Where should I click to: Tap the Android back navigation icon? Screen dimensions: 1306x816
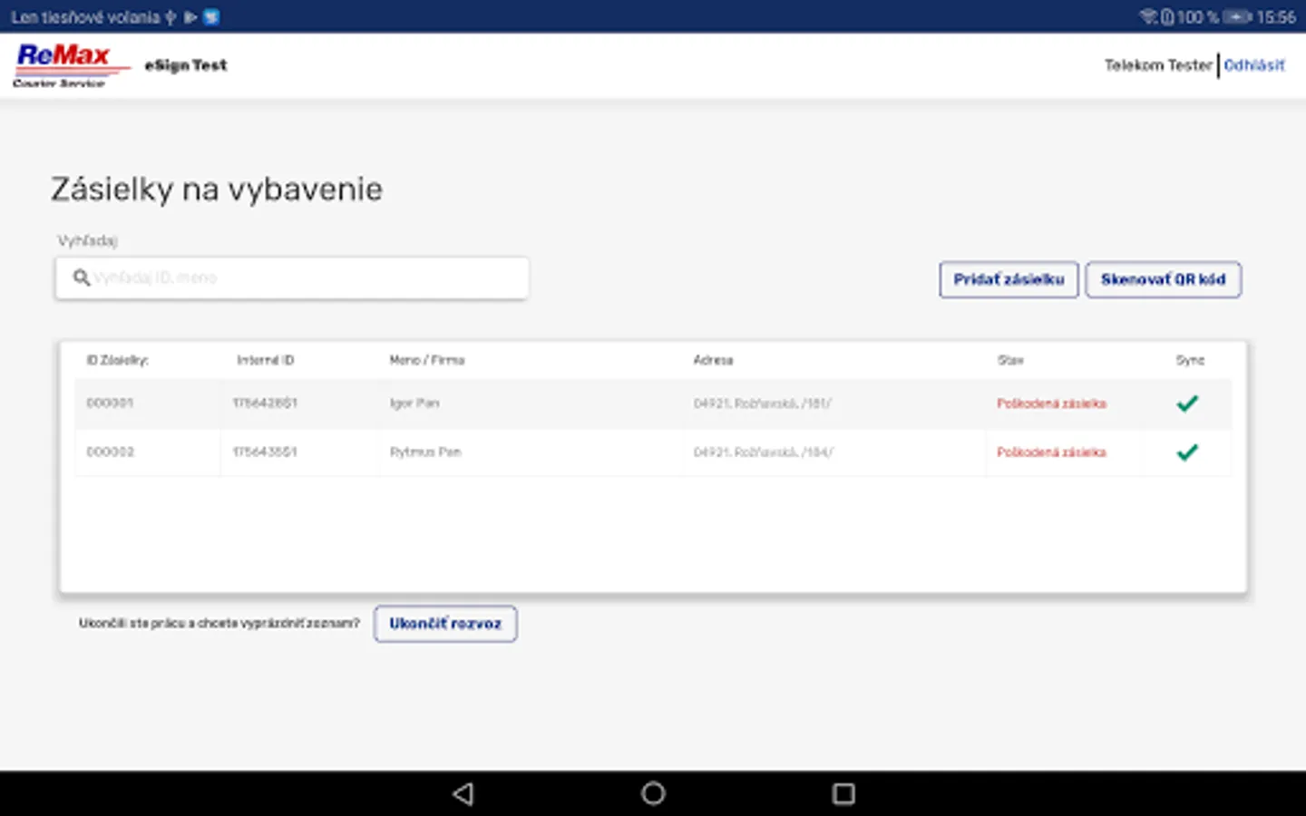[463, 794]
